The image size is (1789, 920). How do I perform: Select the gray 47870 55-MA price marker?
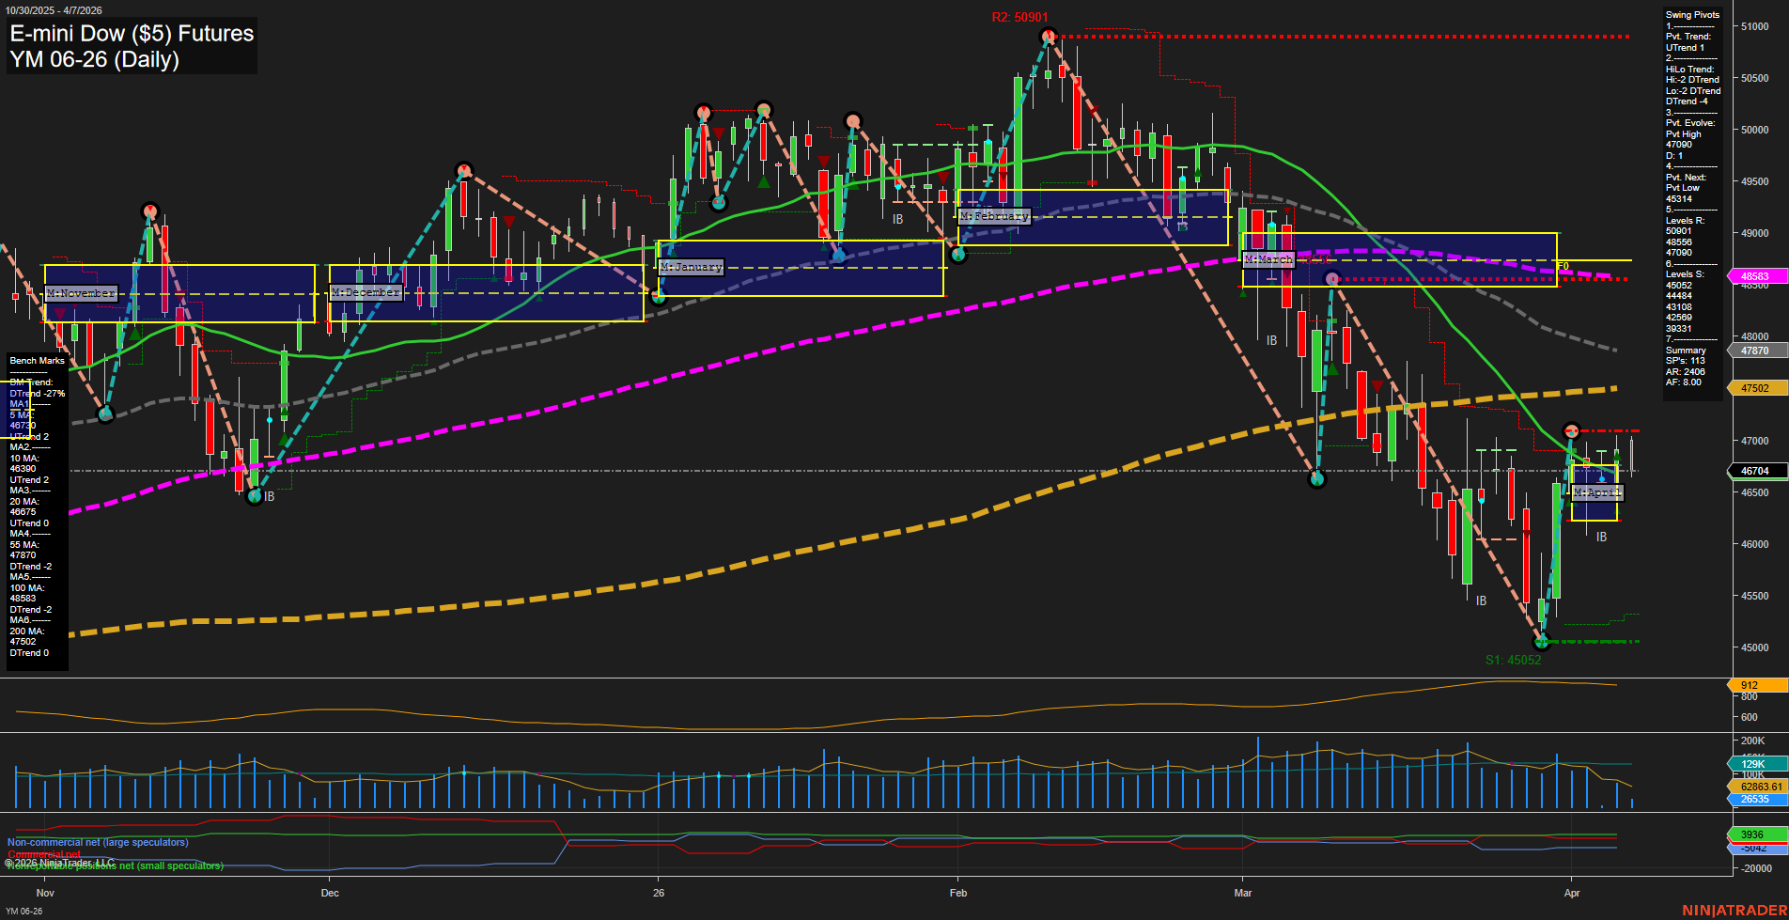pyautogui.click(x=1756, y=350)
